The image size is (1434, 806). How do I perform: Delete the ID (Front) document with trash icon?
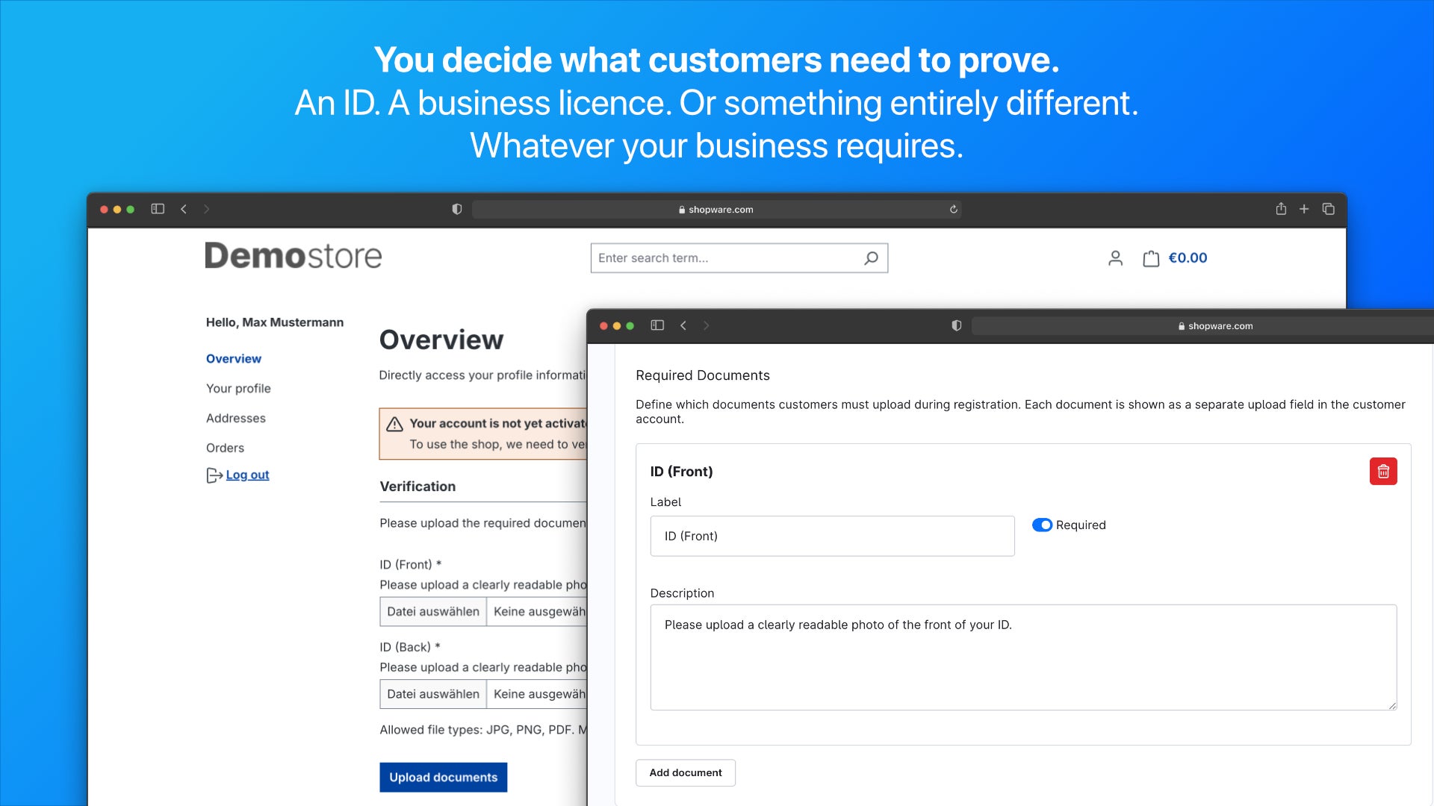click(1382, 472)
